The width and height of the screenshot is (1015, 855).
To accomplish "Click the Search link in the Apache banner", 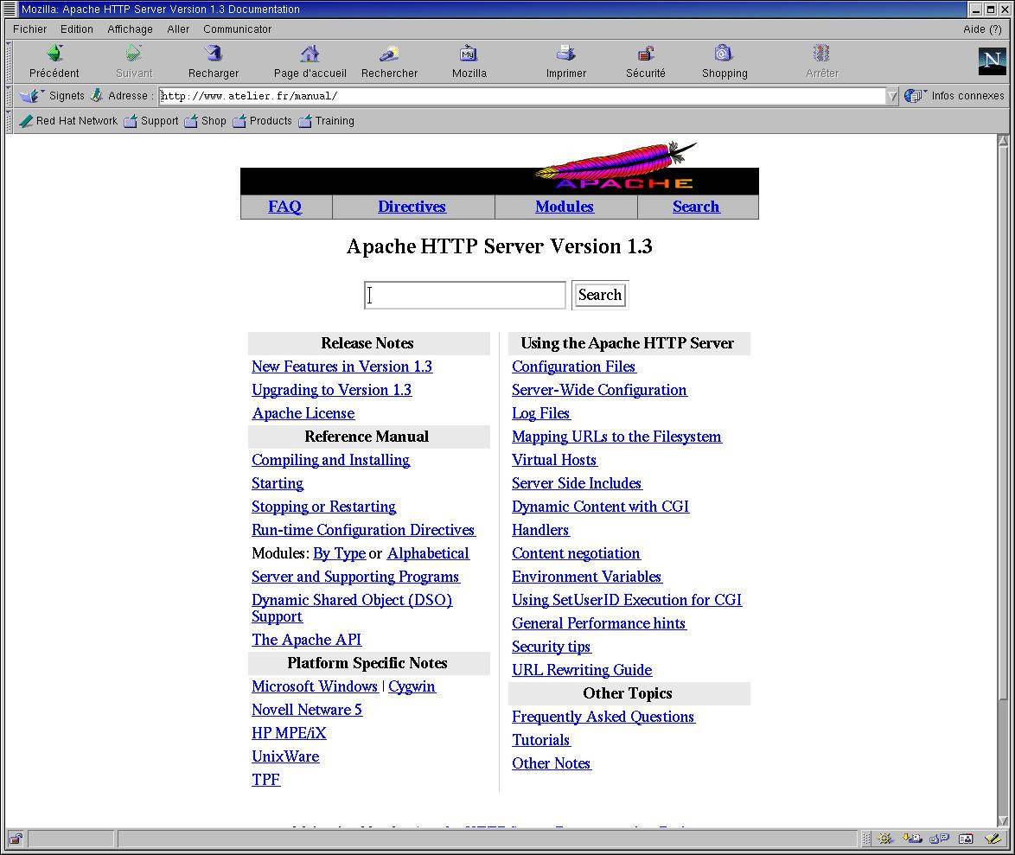I will (696, 207).
